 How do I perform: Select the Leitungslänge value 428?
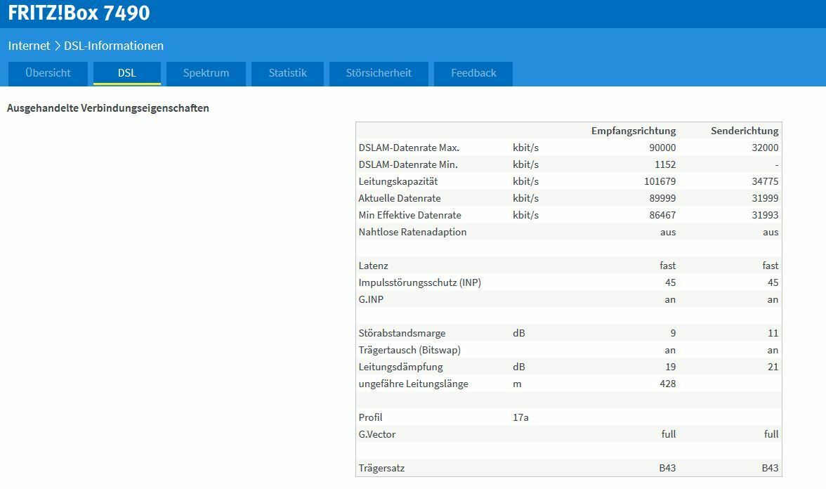[667, 384]
